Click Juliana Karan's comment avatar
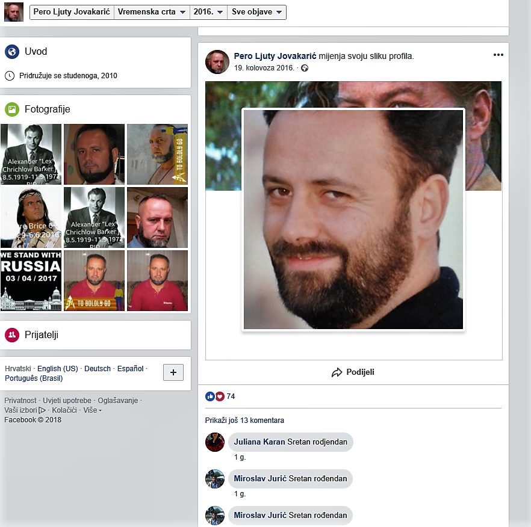531x527 pixels. point(215,442)
